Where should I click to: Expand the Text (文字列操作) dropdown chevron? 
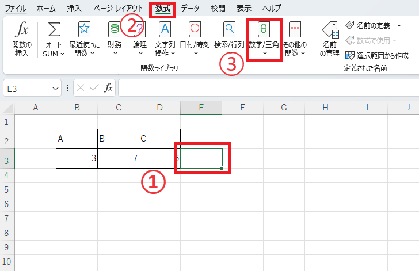173,53
